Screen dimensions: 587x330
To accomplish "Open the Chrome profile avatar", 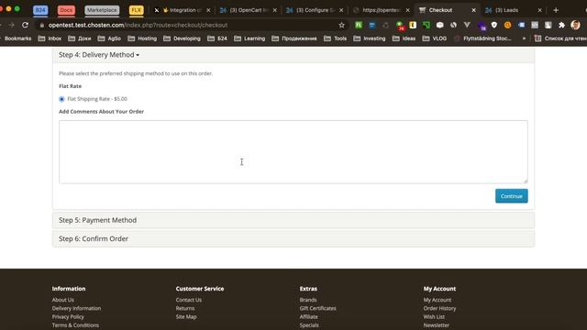I will click(x=575, y=25).
